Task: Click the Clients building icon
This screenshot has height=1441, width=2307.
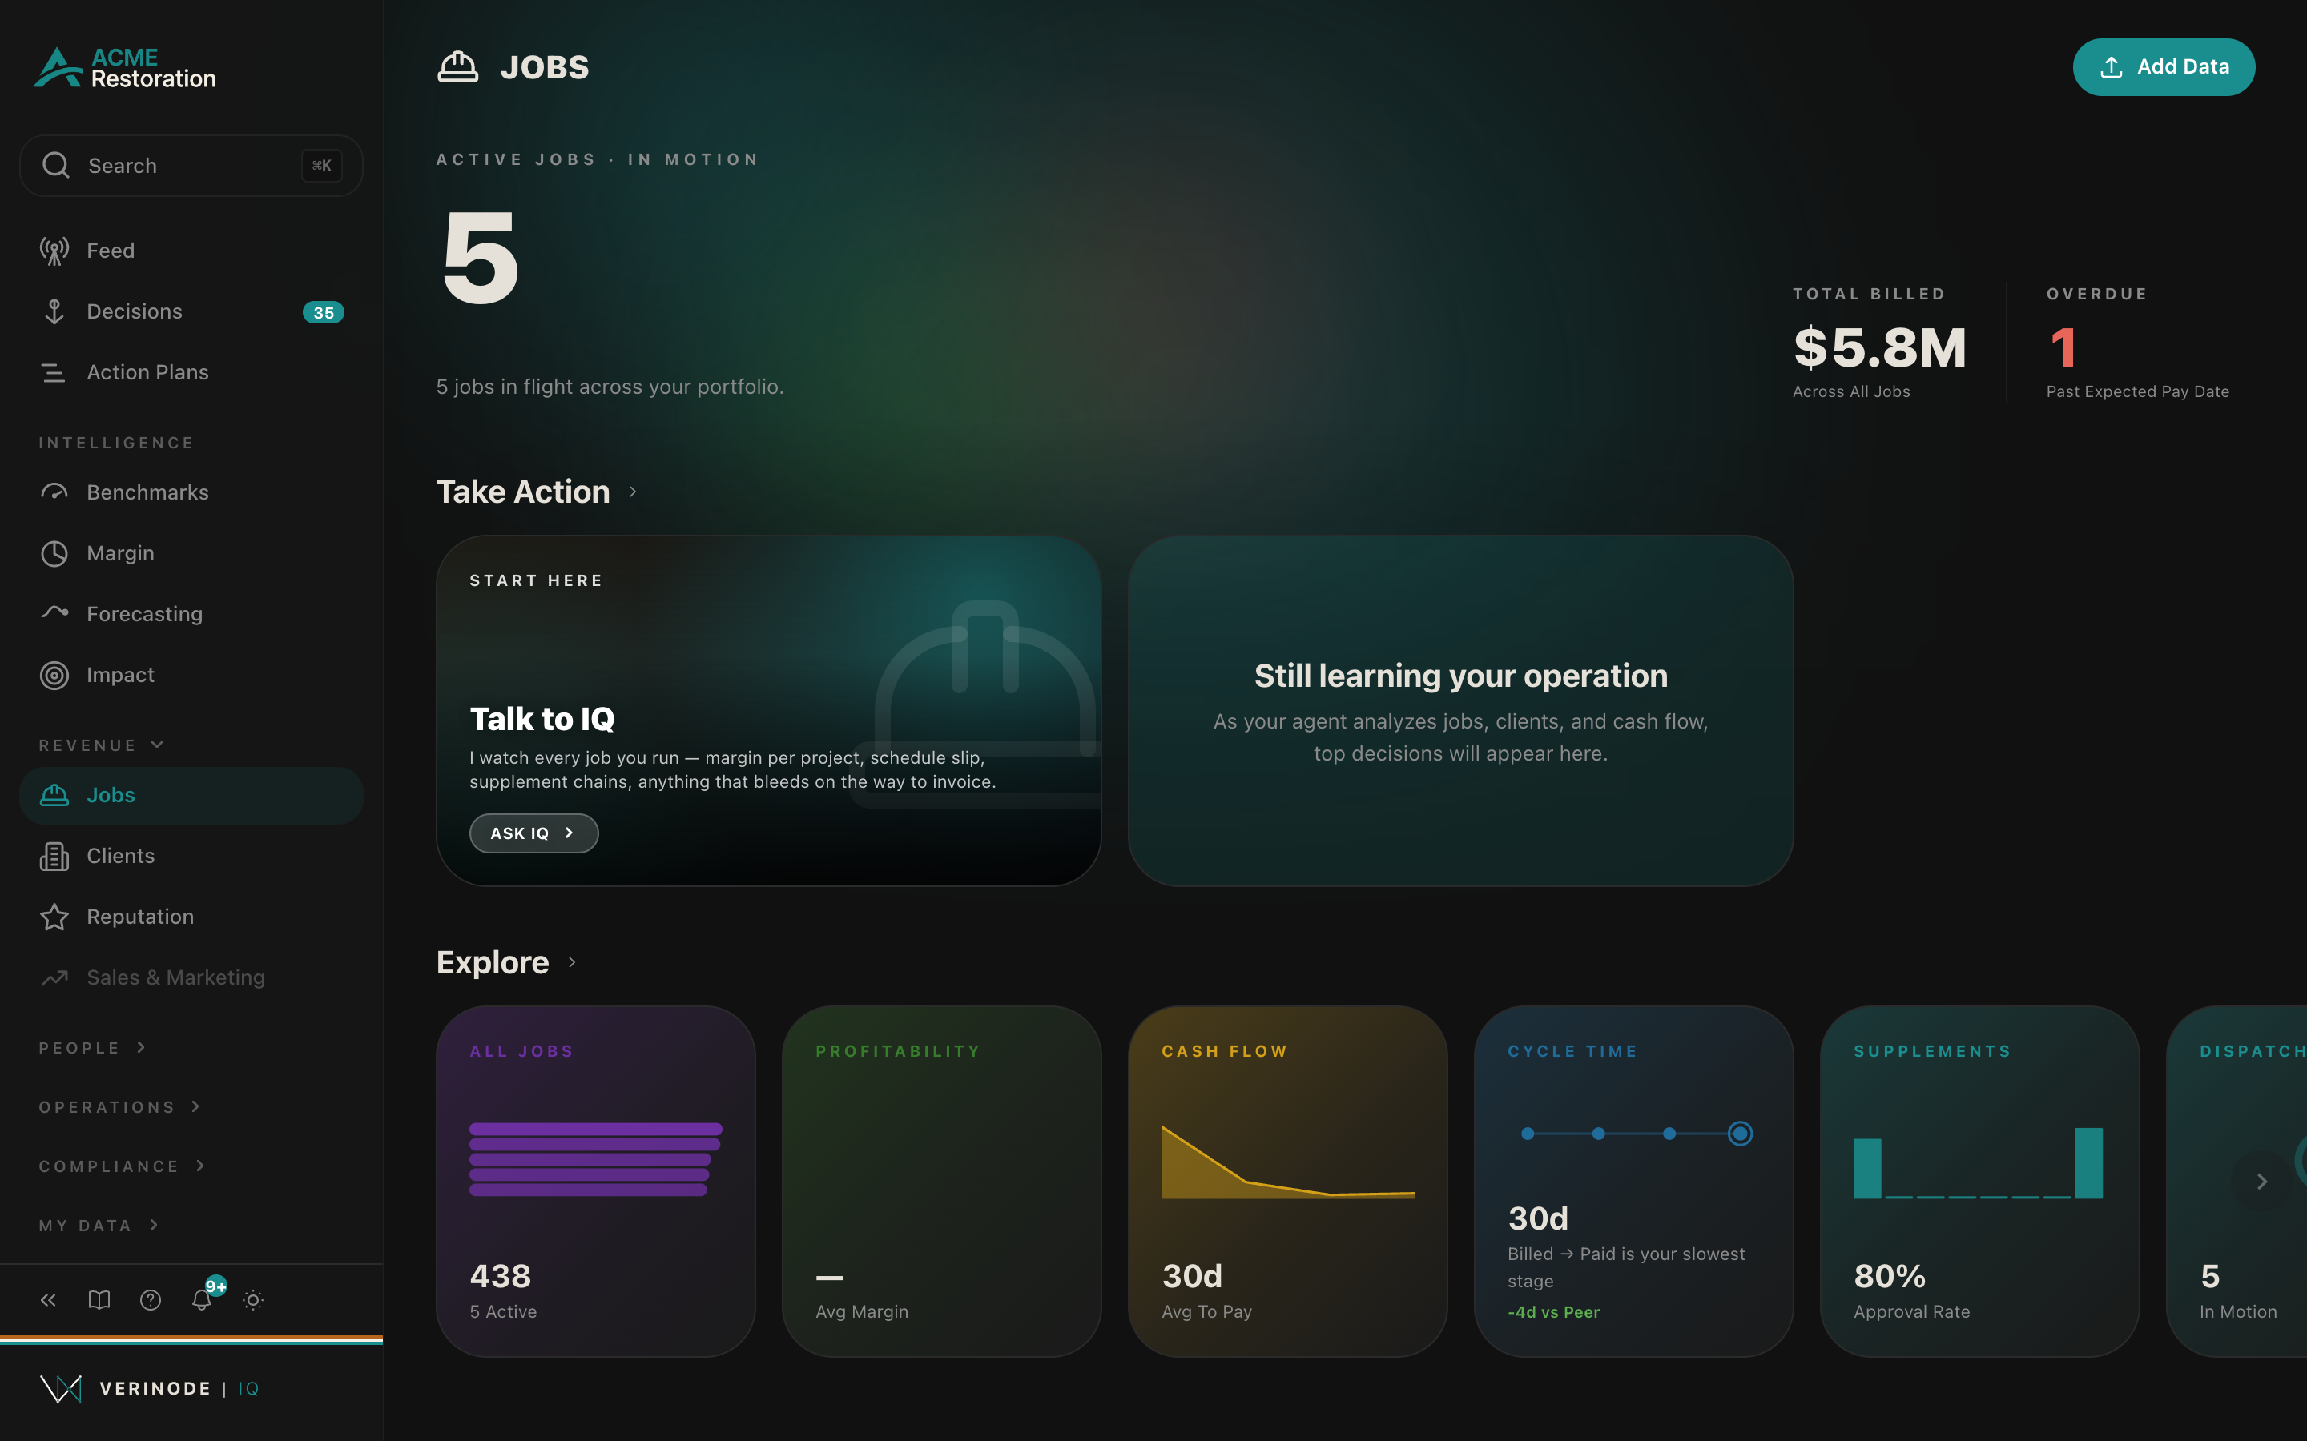Action: [x=54, y=856]
